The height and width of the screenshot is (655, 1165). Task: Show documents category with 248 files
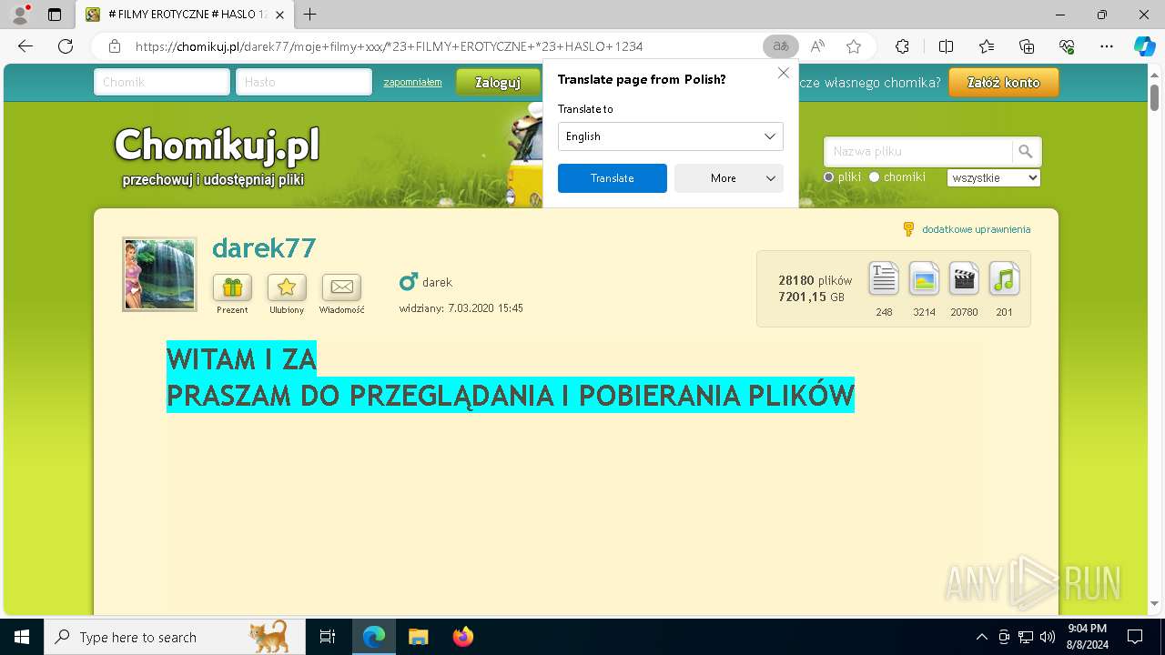tap(884, 278)
